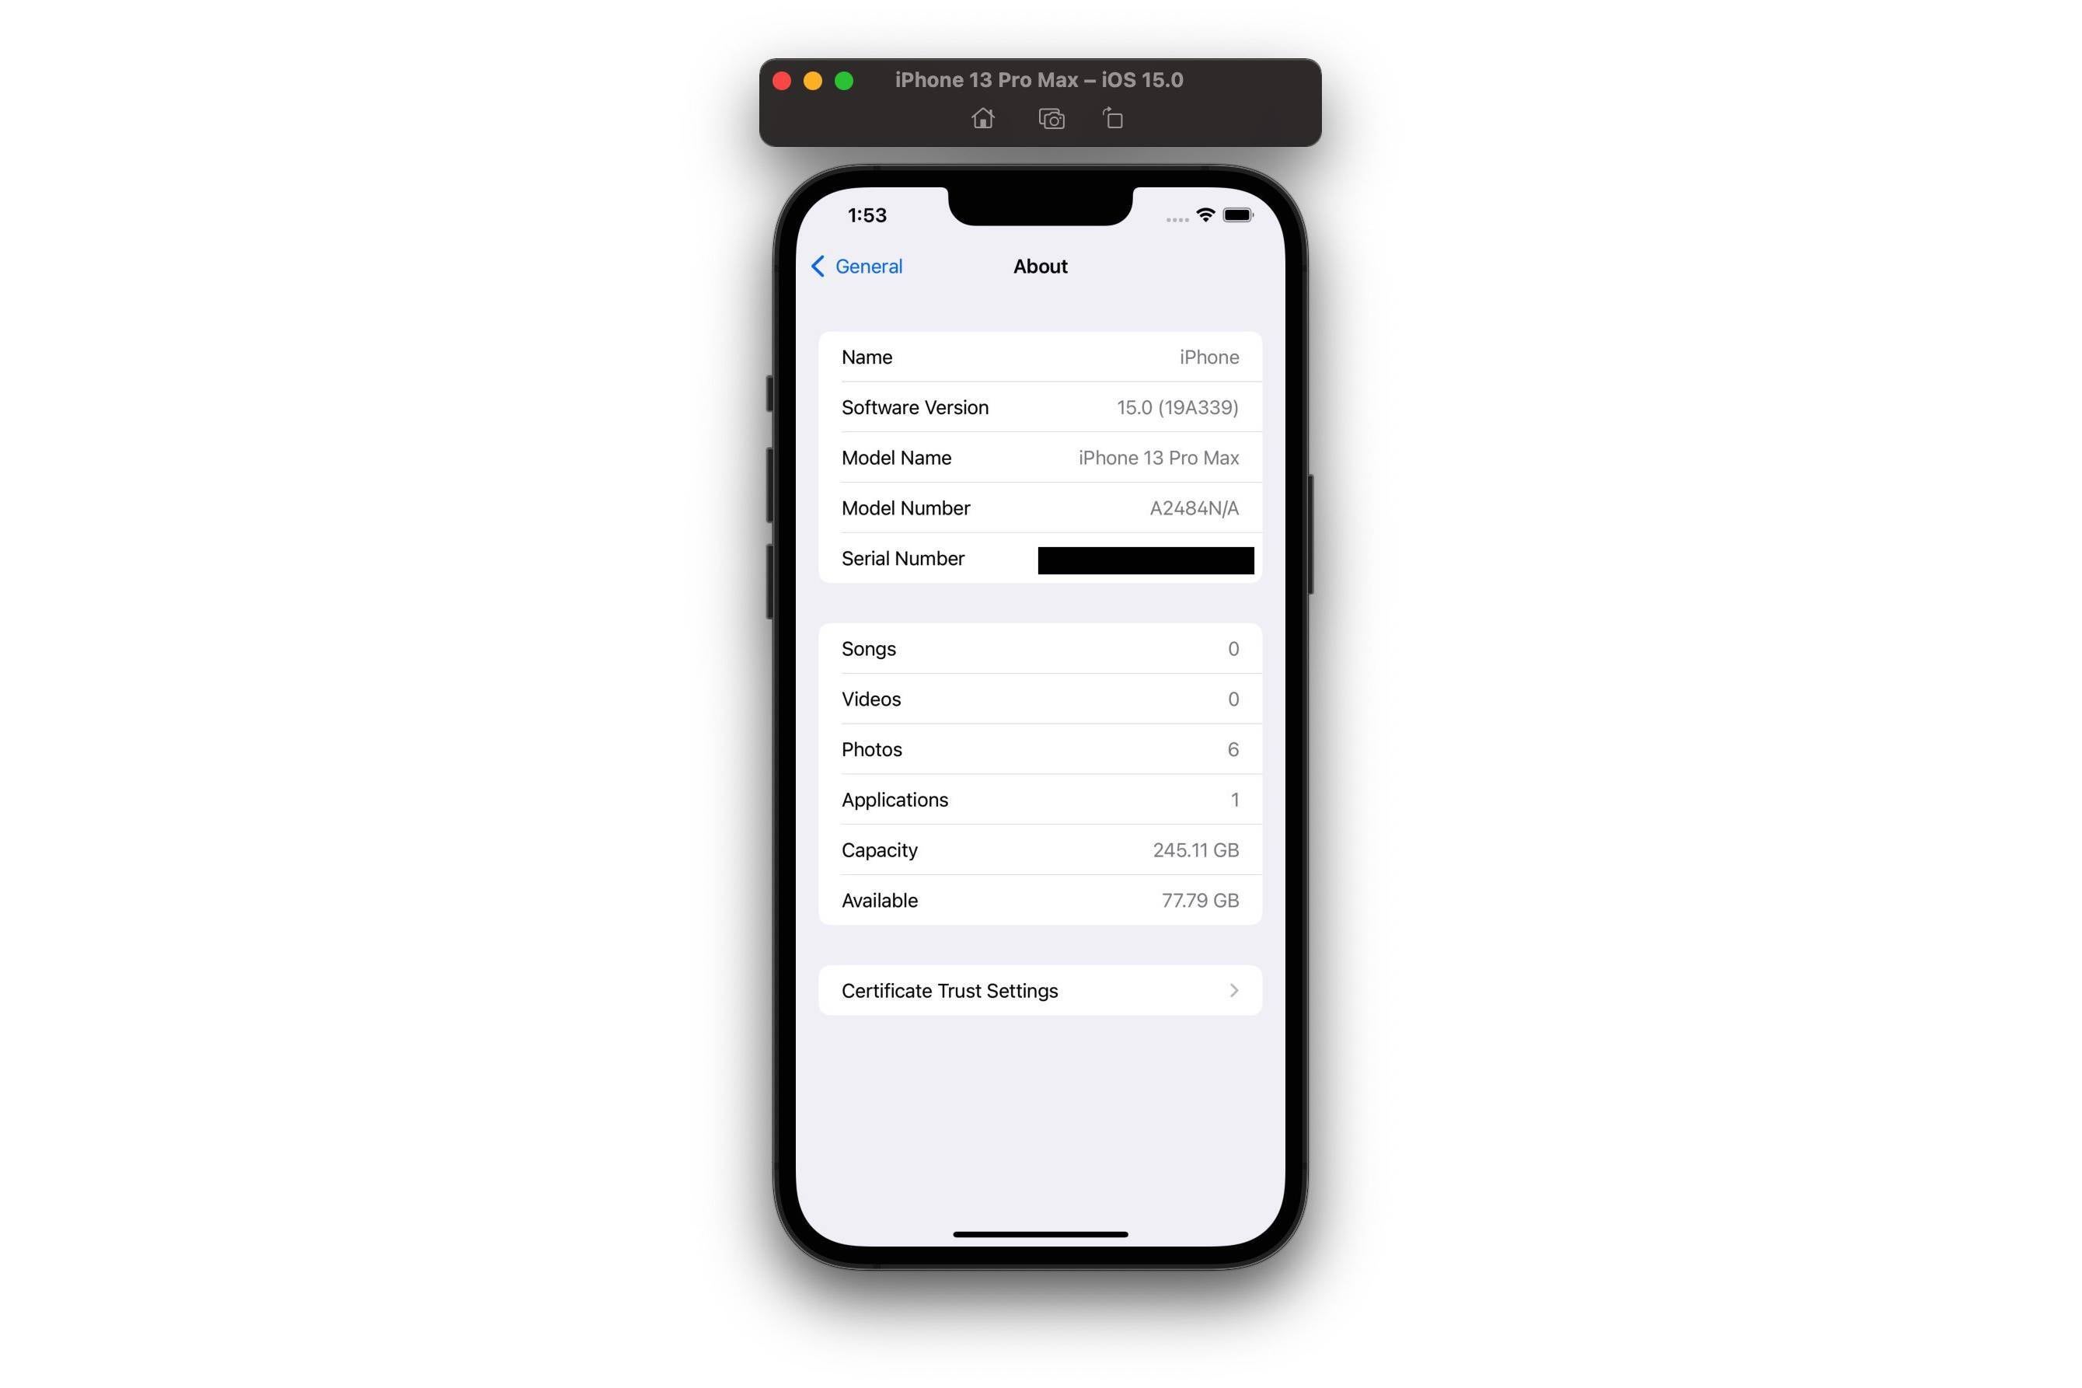
Task: Tap the Name row value iPhone
Action: coord(1207,356)
